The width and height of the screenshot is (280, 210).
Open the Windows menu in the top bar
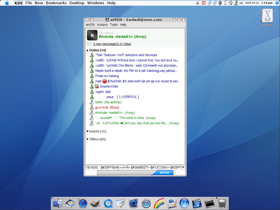click(x=96, y=3)
